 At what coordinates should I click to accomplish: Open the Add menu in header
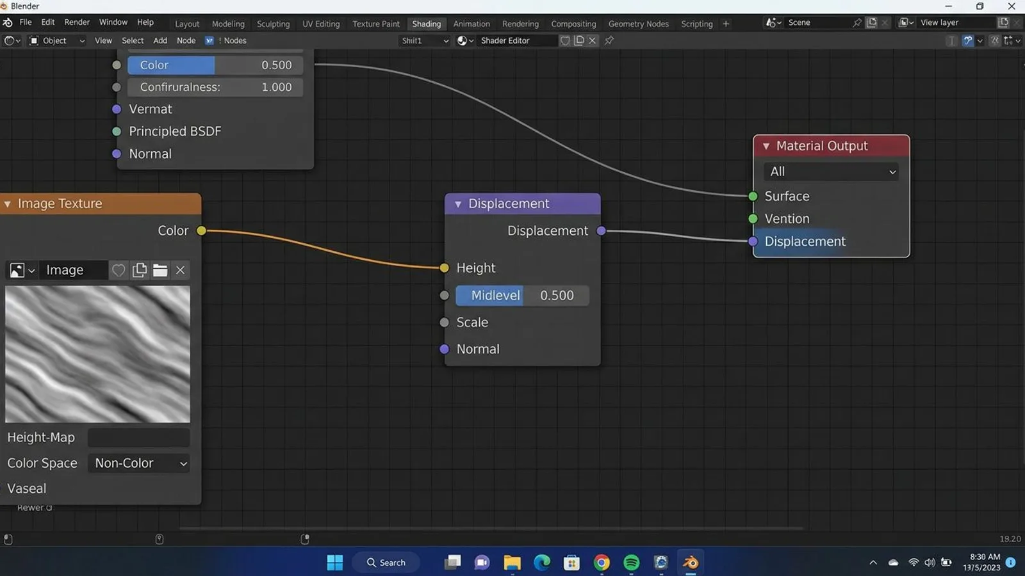160,40
